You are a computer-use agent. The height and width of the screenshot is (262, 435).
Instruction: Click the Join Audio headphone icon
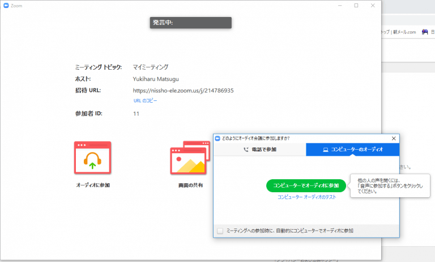(x=93, y=158)
